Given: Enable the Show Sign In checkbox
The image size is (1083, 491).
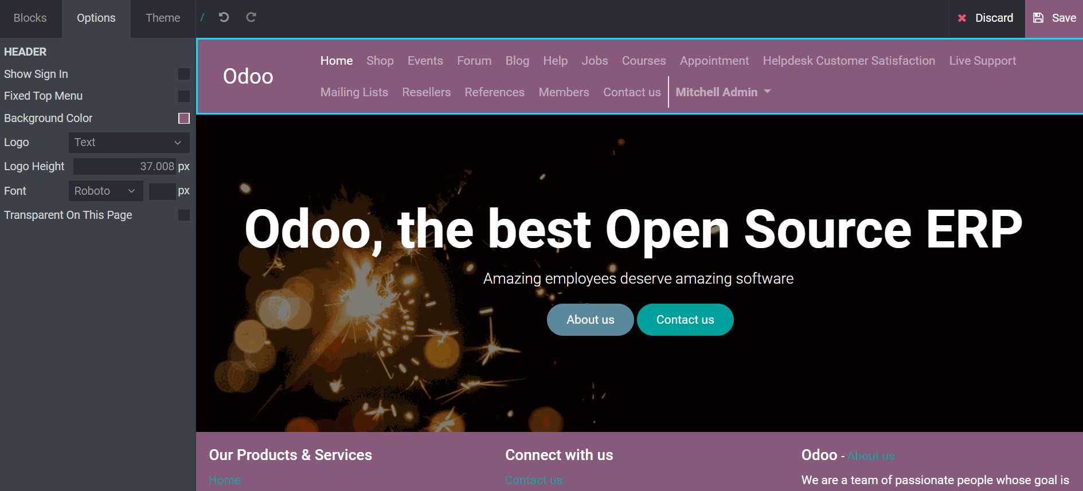Looking at the screenshot, I should click(x=183, y=74).
